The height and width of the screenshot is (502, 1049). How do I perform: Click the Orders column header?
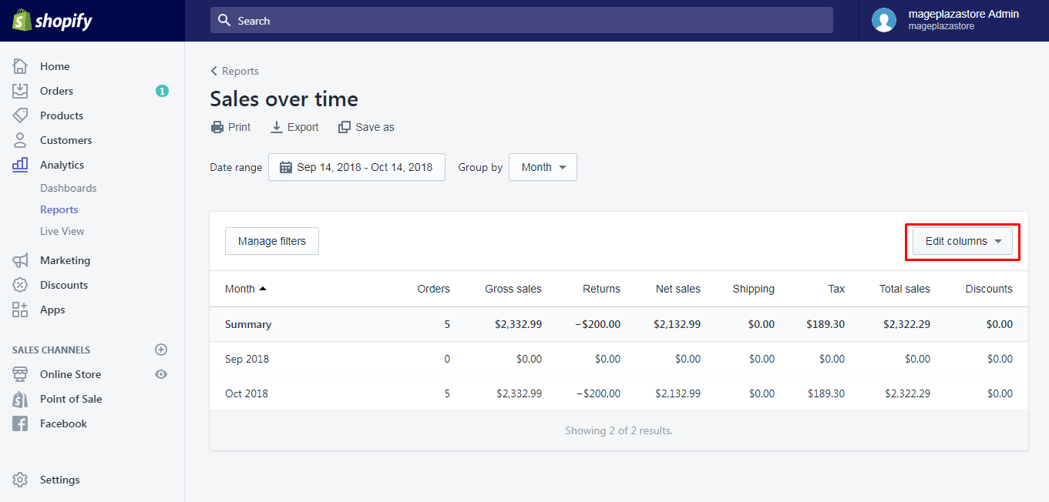(x=434, y=289)
